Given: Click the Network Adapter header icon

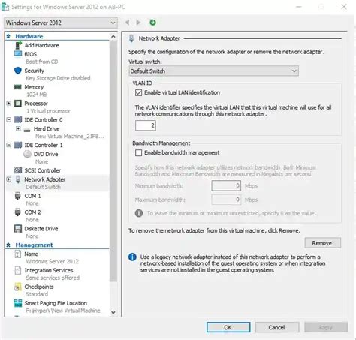Looking at the screenshot, I should click(x=131, y=38).
